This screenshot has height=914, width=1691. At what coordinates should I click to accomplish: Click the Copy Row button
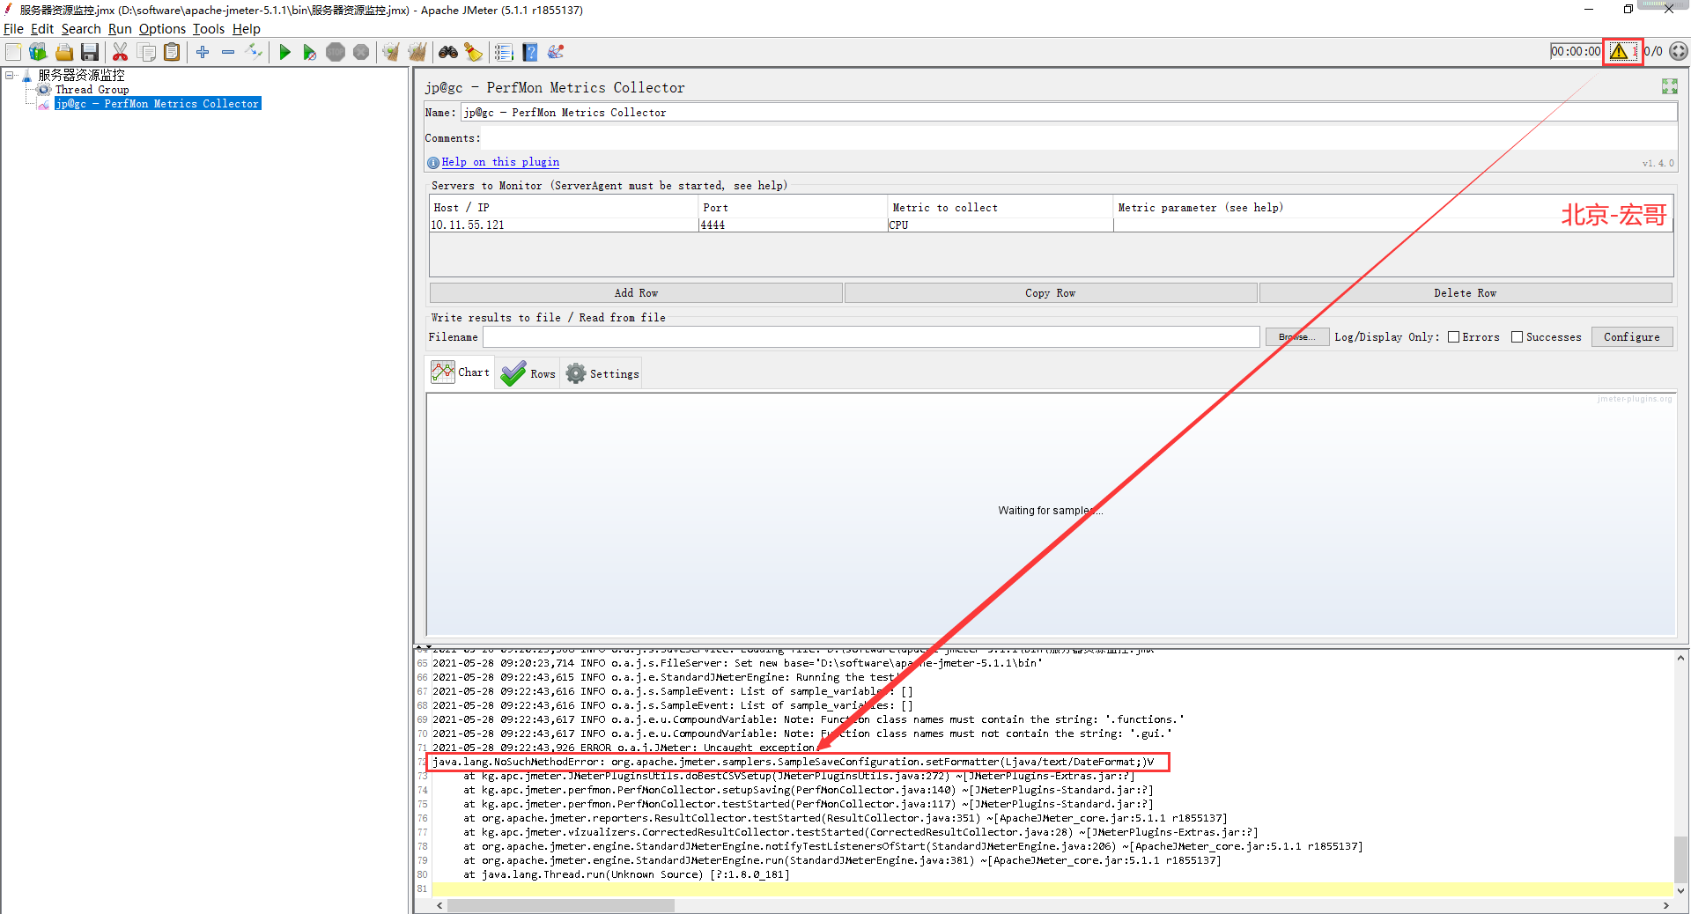(1051, 293)
